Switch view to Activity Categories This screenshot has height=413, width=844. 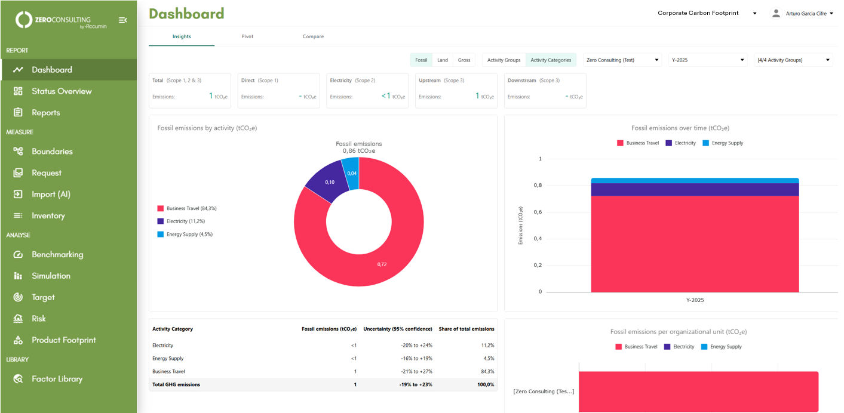(551, 60)
